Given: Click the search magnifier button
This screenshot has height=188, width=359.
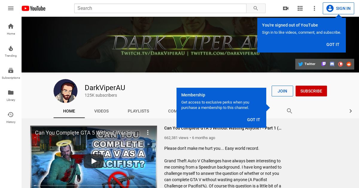Looking at the screenshot, I should click(x=256, y=8).
